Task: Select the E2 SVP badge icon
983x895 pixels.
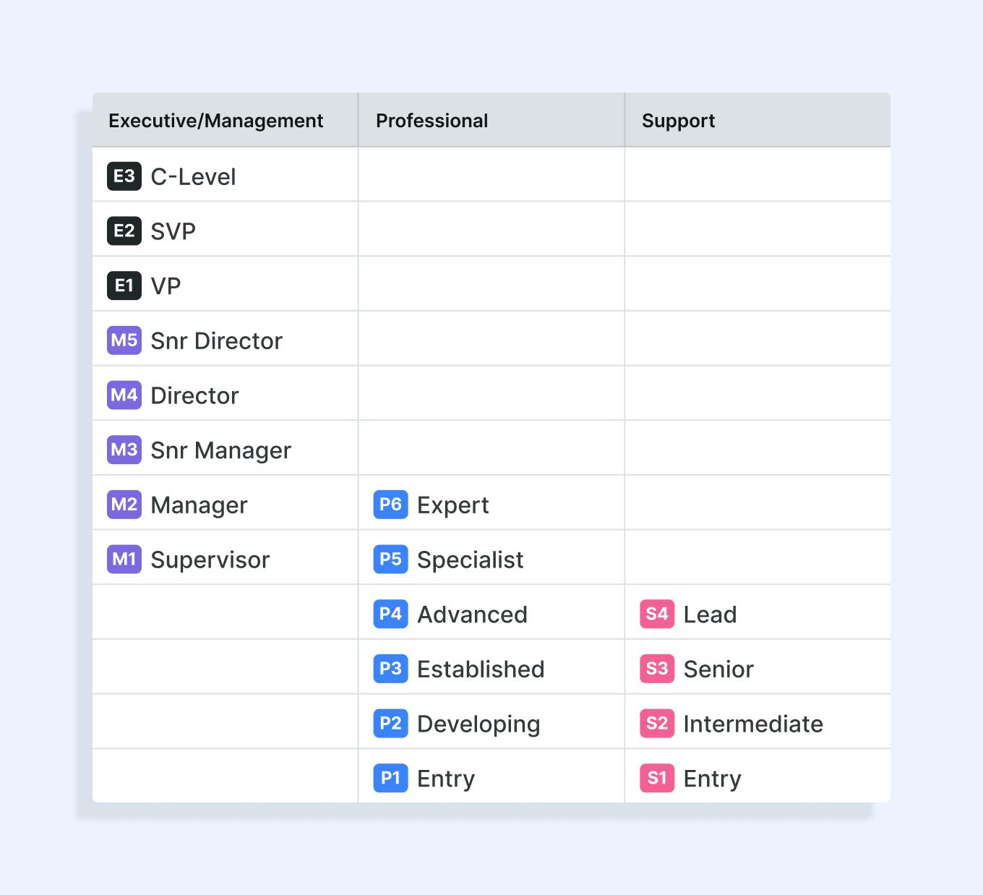Action: click(124, 231)
